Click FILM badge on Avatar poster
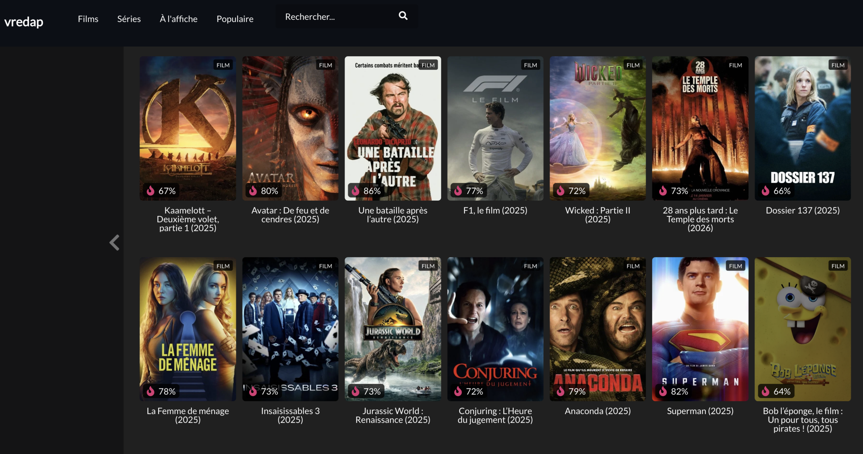863x454 pixels. pyautogui.click(x=325, y=65)
